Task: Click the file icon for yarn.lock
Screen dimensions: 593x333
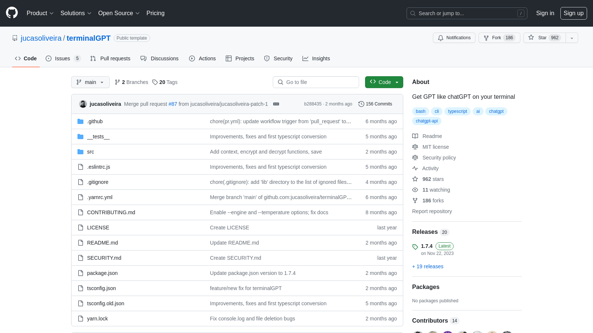Action: (80, 319)
